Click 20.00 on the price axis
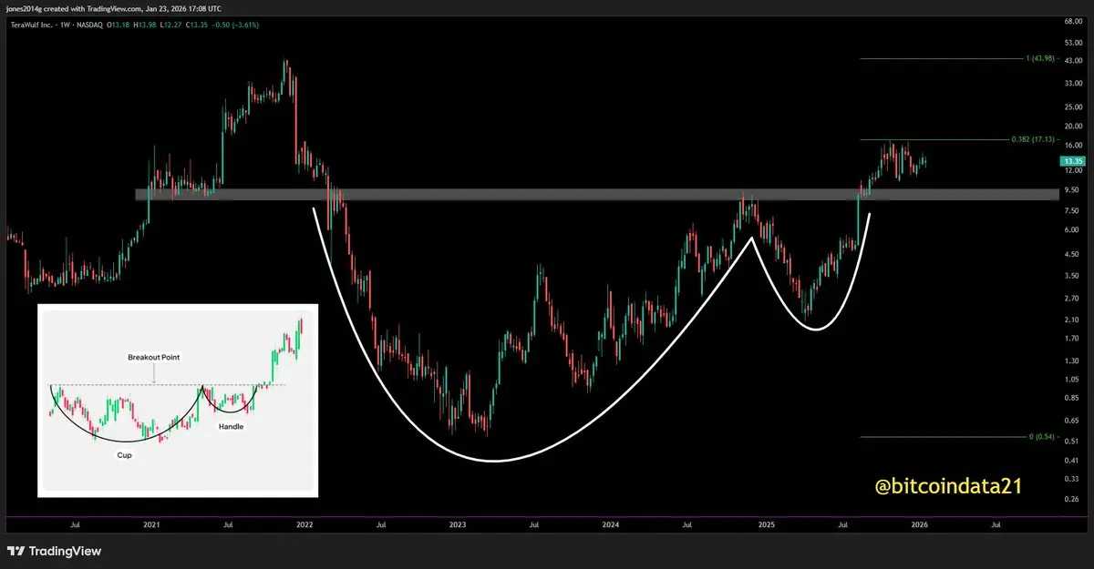 coord(1072,127)
